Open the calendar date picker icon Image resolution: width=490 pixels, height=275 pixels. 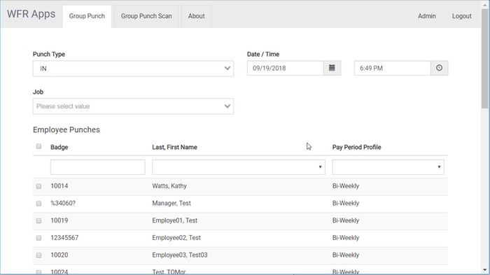[x=332, y=68]
